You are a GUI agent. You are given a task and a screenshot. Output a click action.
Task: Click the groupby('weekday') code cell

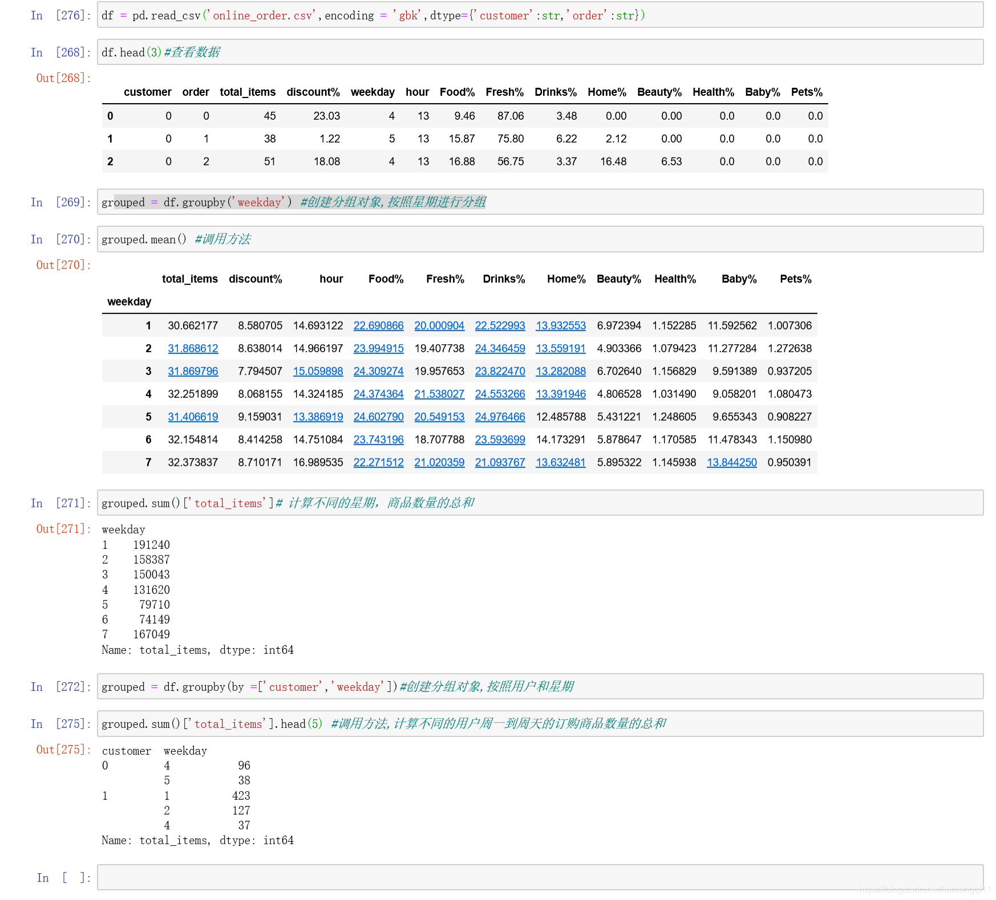click(x=540, y=202)
